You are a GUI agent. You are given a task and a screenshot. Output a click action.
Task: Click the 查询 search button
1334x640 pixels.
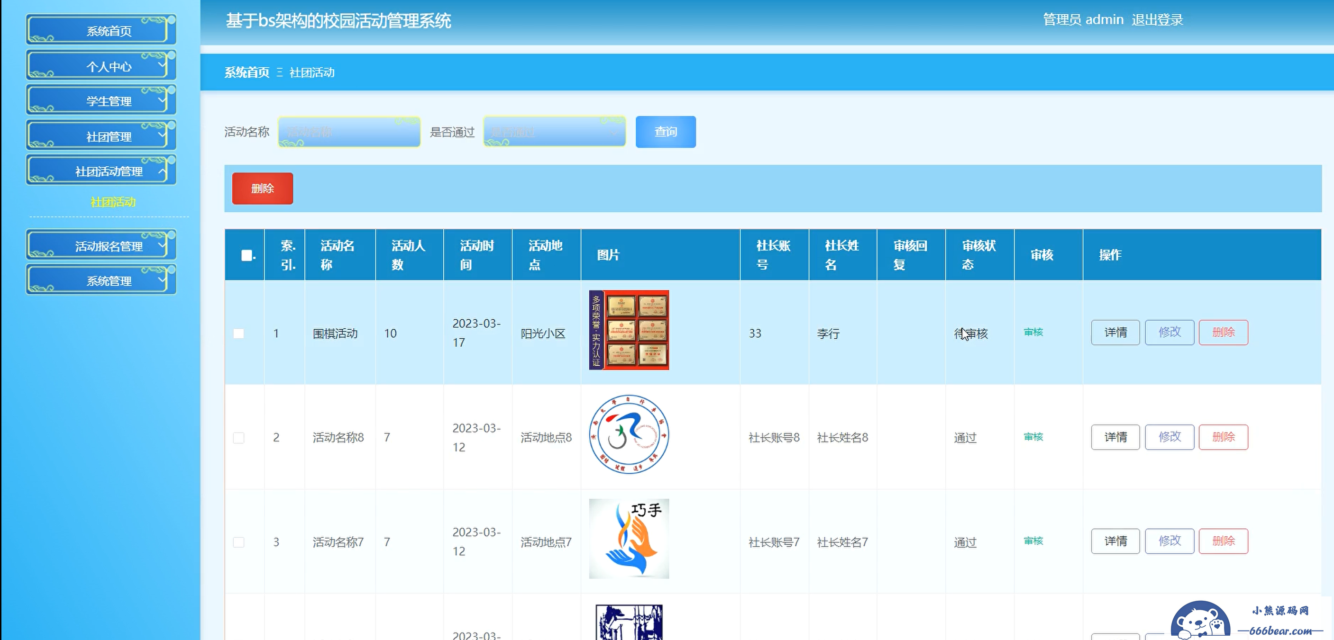point(666,132)
